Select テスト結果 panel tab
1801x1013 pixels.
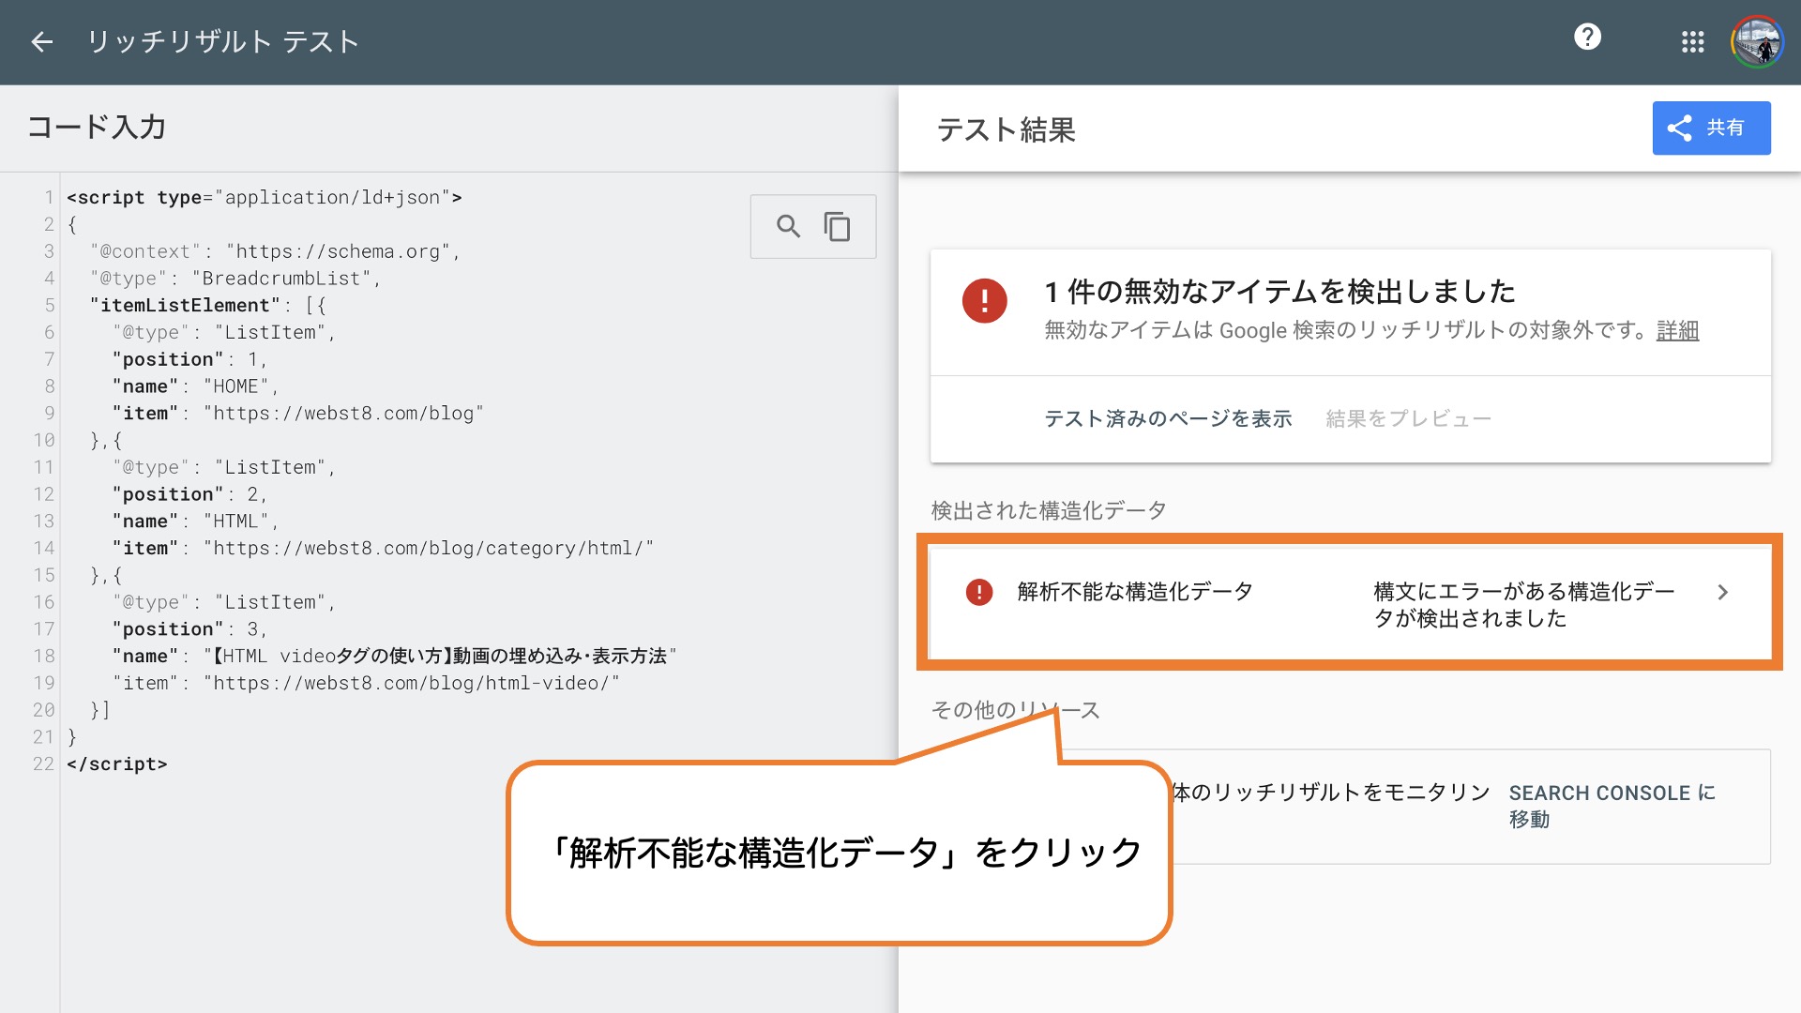pyautogui.click(x=1006, y=129)
